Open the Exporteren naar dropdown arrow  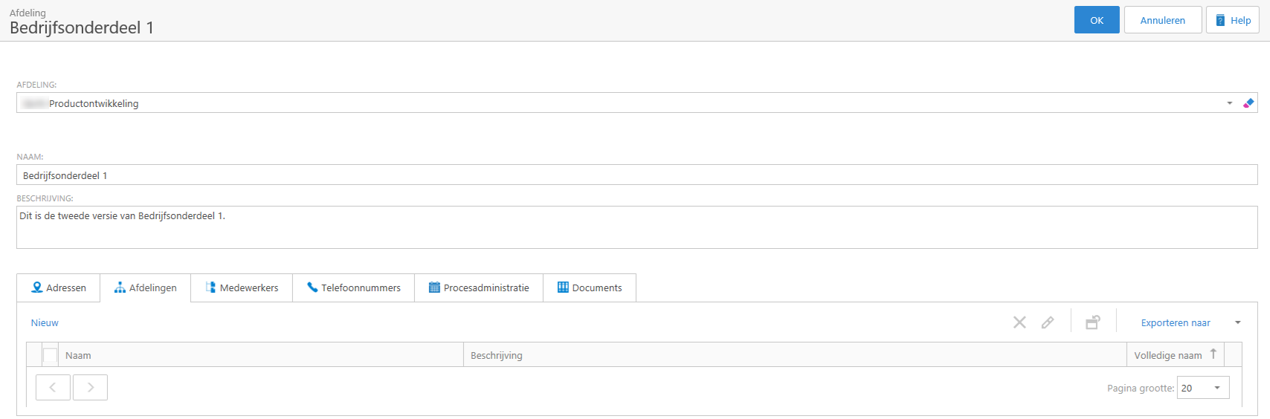1238,322
